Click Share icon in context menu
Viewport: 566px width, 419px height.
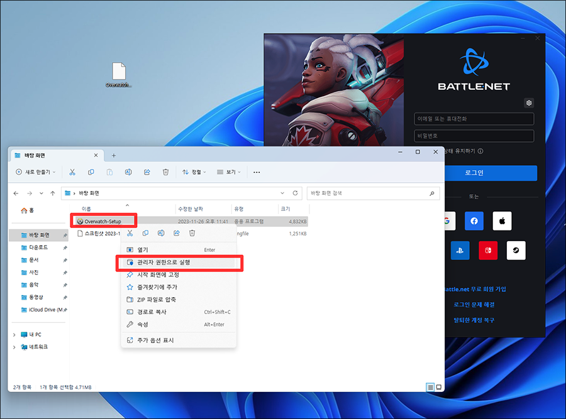tap(177, 233)
